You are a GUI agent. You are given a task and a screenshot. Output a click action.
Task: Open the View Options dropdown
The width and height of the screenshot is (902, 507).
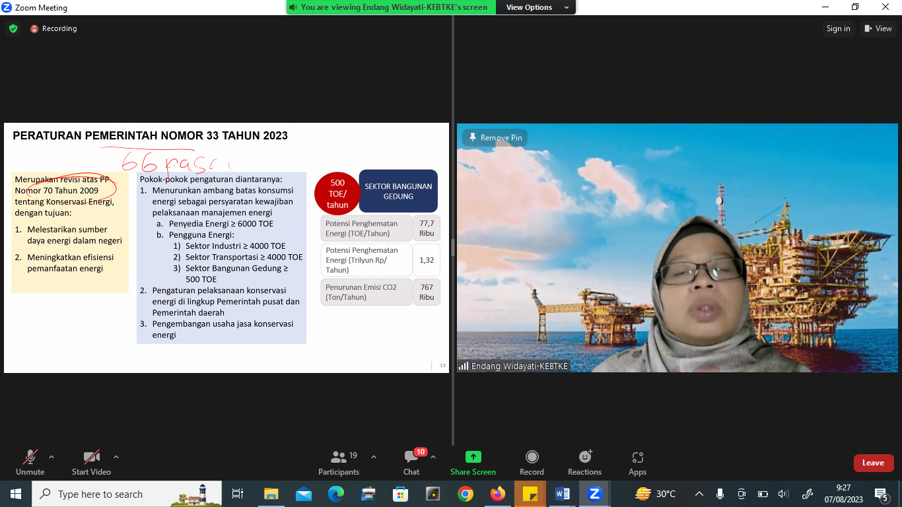click(x=538, y=7)
